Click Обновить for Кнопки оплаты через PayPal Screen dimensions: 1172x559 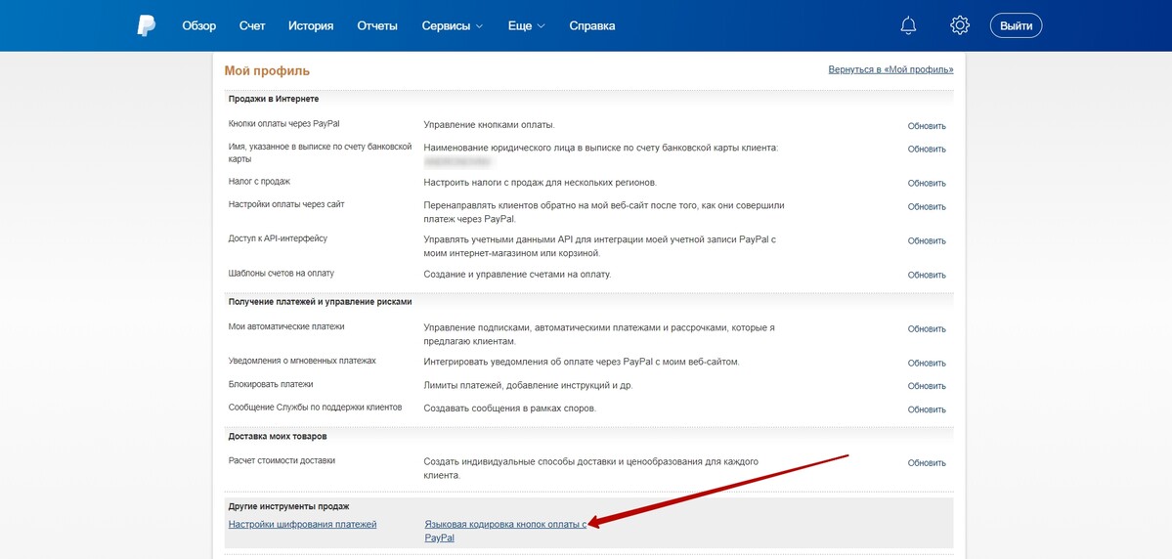927,125
